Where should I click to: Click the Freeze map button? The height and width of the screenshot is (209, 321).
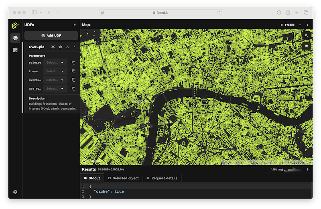pos(288,25)
